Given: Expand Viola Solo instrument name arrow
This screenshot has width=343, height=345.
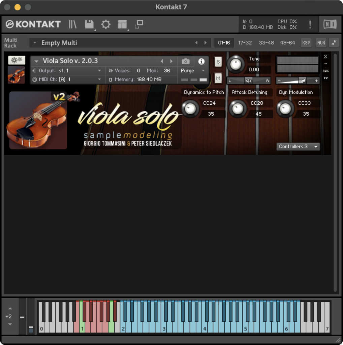Looking at the screenshot, I should coord(36,61).
